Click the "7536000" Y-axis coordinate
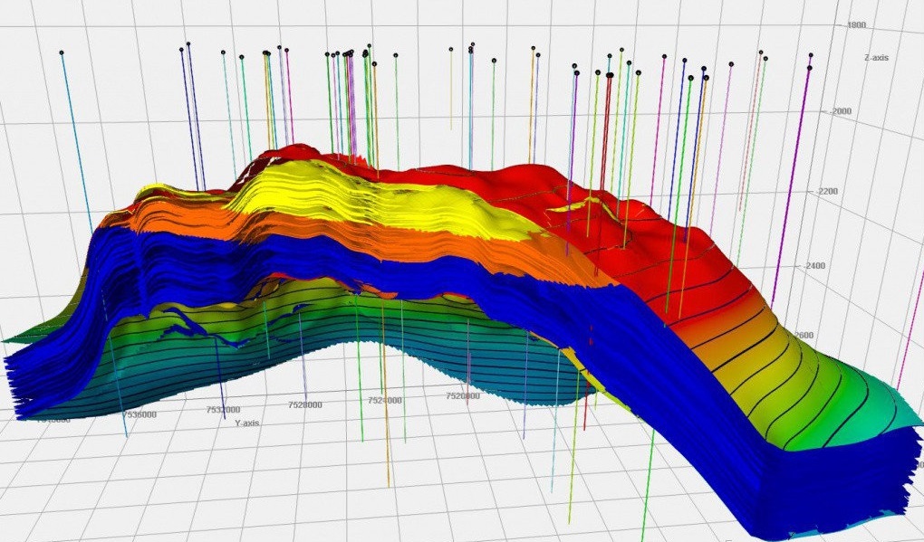Image resolution: width=924 pixels, height=542 pixels. (140, 414)
